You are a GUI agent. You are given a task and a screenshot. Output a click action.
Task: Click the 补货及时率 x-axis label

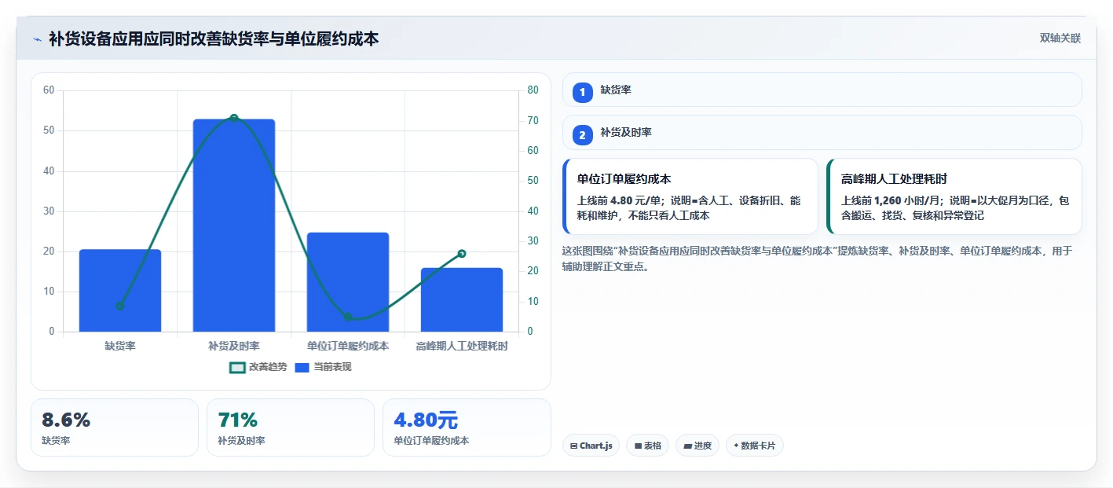[234, 346]
